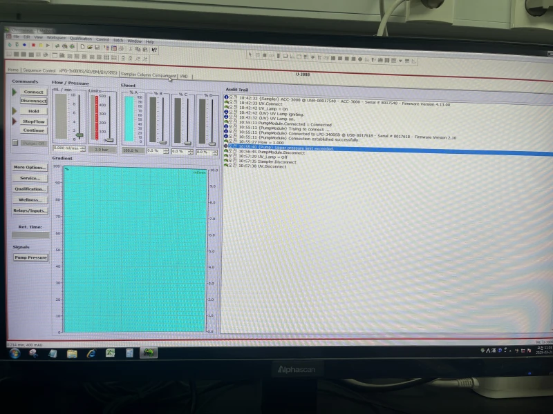
Task: Click the green arrow beside the Connect button
Action: 15,92
